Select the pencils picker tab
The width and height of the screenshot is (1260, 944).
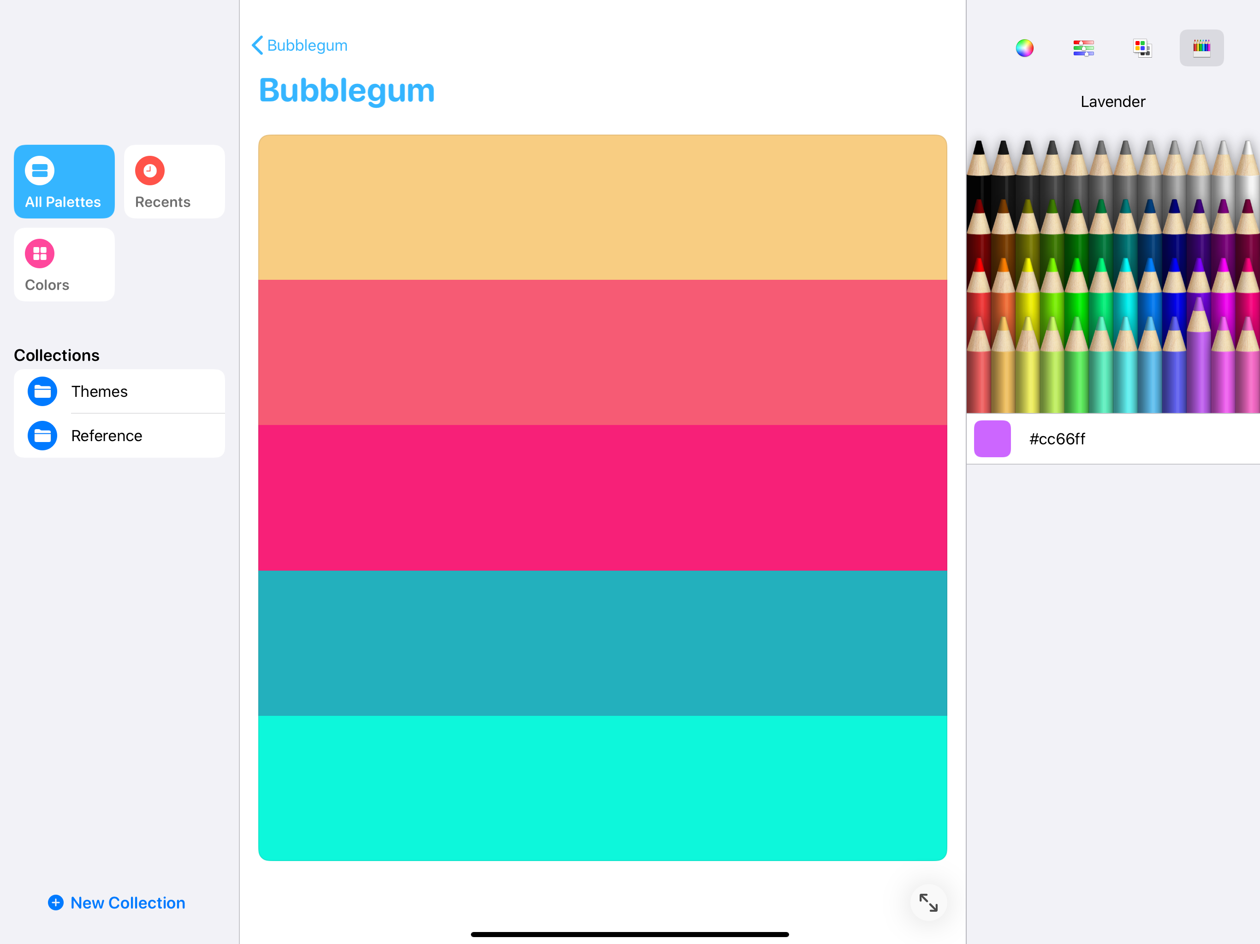coord(1201,48)
